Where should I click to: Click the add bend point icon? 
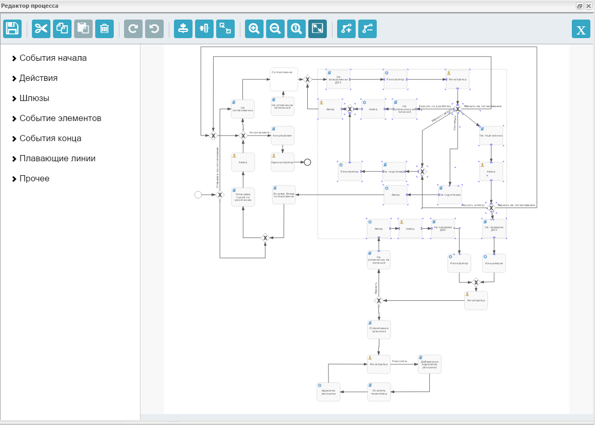pyautogui.click(x=346, y=29)
